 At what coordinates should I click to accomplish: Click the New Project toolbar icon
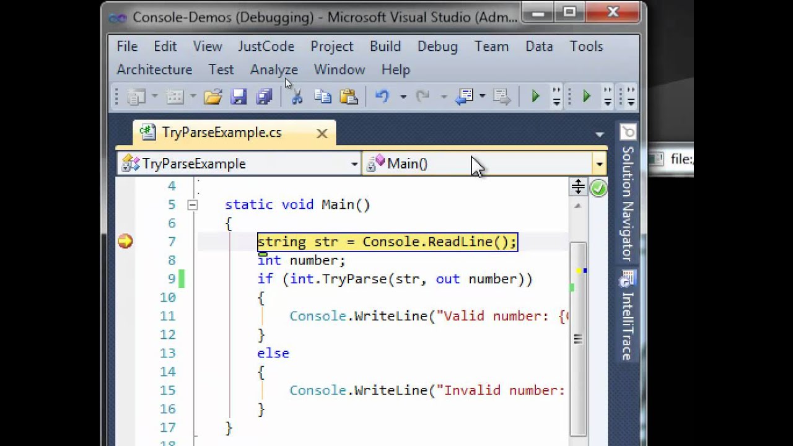pyautogui.click(x=136, y=97)
